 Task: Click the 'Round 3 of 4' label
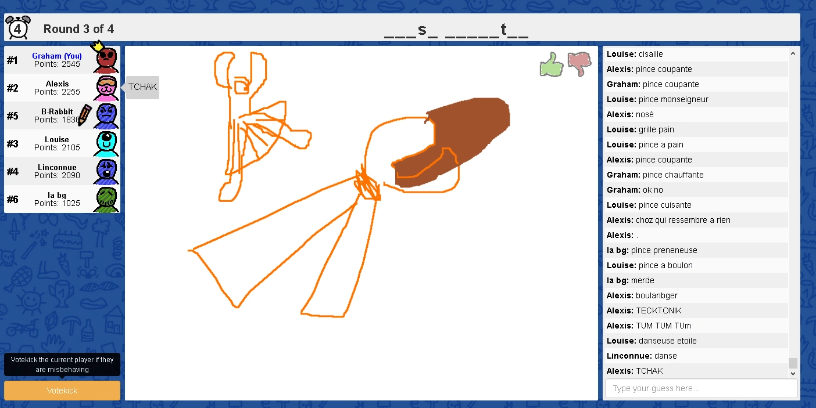78,29
